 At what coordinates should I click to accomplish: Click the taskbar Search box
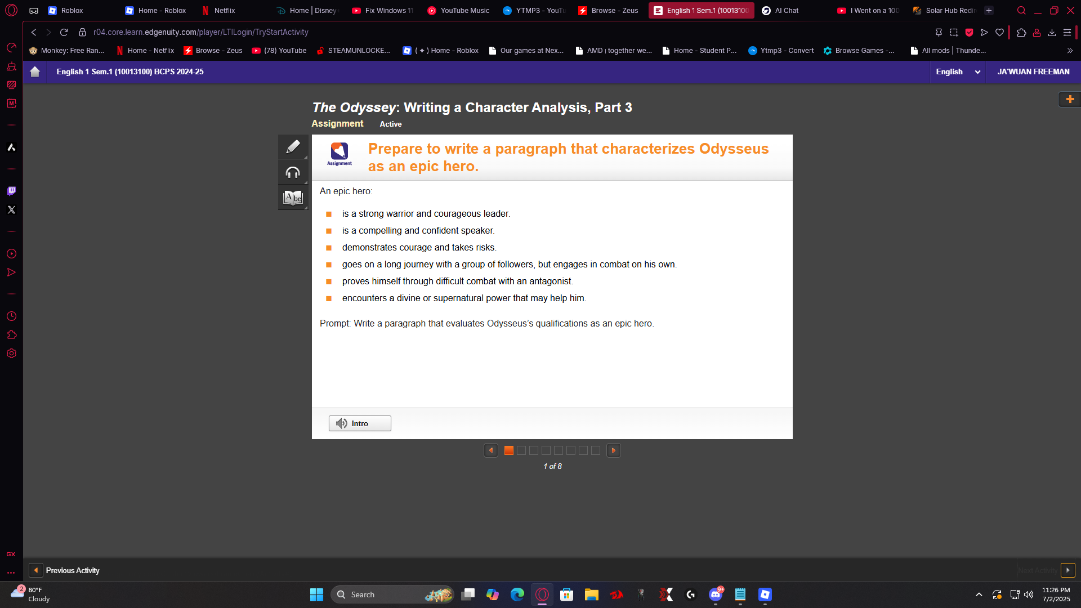(392, 594)
